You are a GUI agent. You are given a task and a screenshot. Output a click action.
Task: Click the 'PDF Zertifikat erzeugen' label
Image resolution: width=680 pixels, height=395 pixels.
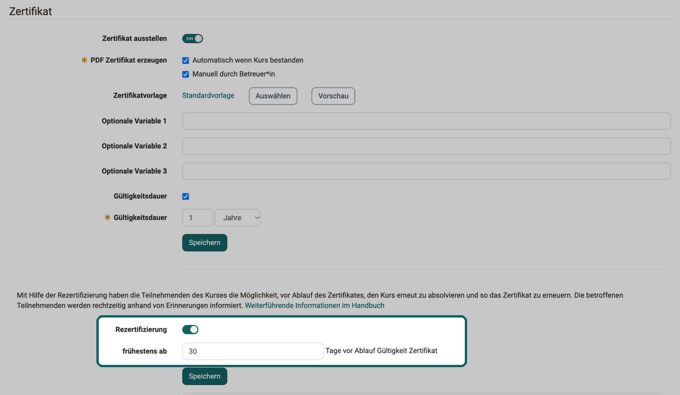click(128, 60)
